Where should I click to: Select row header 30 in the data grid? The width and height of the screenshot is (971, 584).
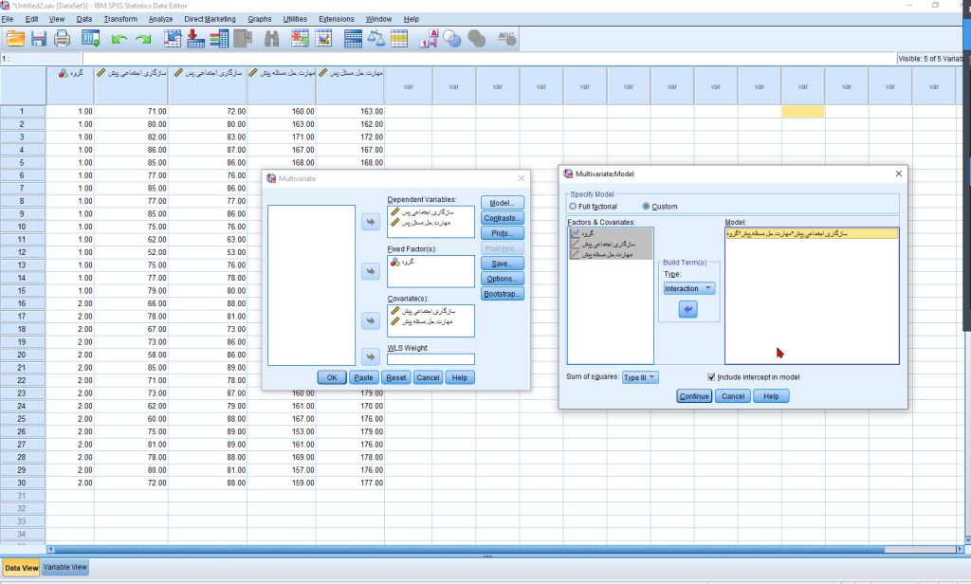pos(23,483)
